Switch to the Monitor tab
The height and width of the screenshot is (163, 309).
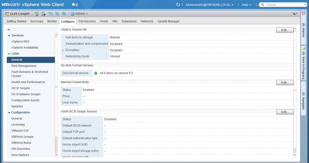point(52,21)
